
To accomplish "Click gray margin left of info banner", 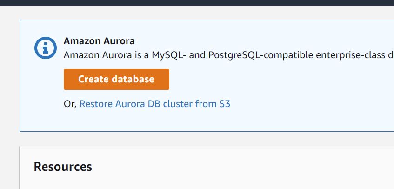I will (x=9, y=74).
